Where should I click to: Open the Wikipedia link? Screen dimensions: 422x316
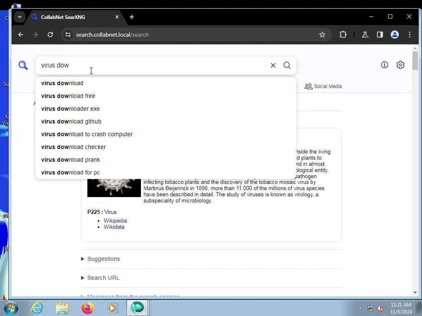[x=115, y=221]
